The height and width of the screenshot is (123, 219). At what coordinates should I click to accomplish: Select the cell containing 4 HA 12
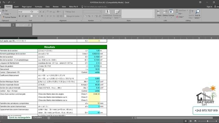pyautogui.click(x=94, y=94)
